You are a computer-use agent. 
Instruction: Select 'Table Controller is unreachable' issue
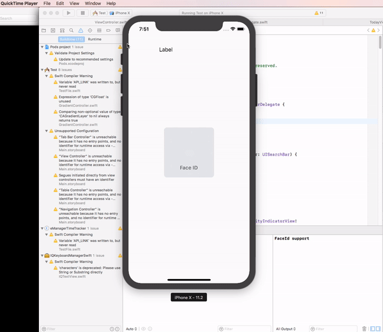click(x=90, y=194)
